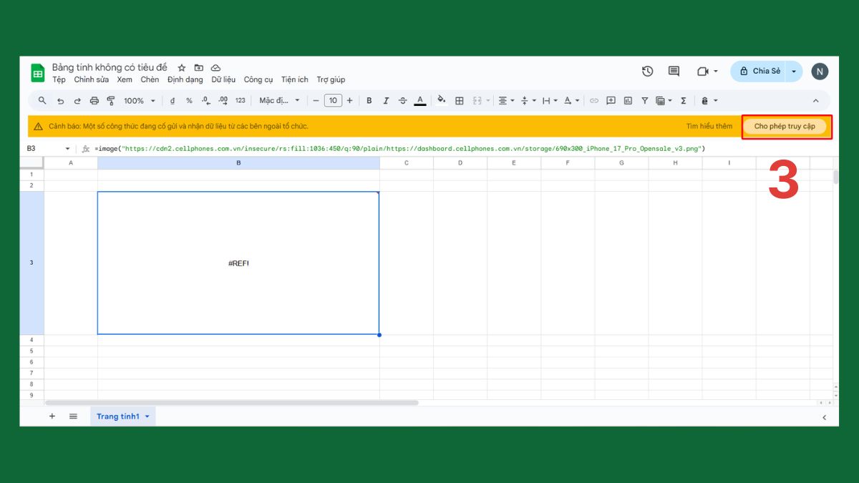
Task: Decrease decimal places with the .0 icon
Action: (204, 100)
